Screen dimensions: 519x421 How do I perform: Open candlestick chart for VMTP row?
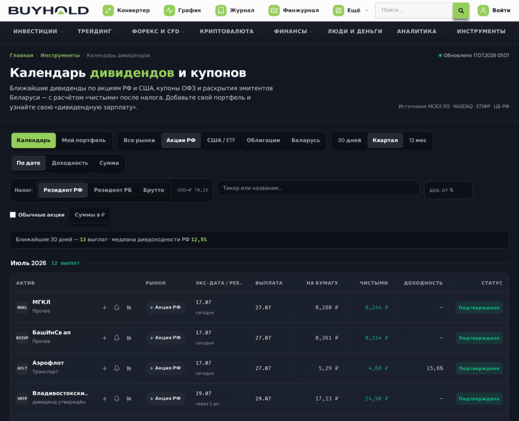coord(129,399)
